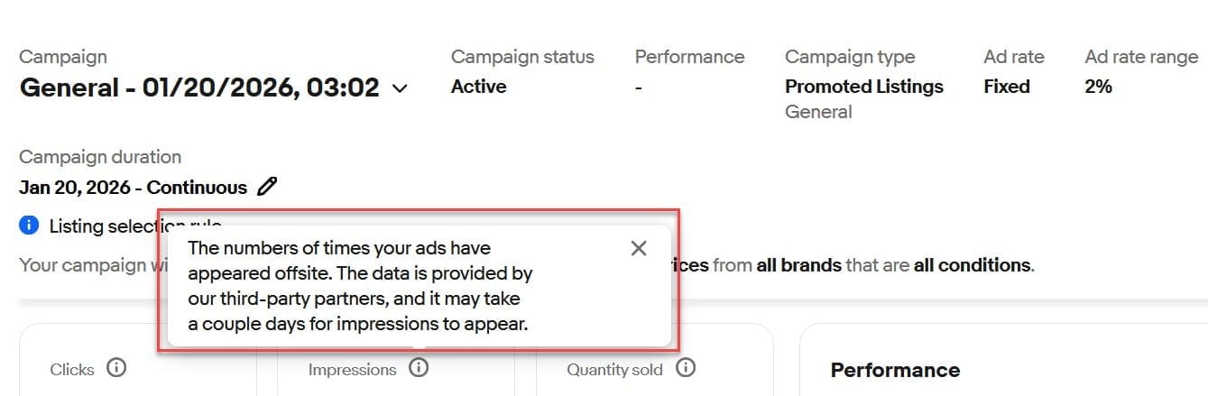Viewport: 1208px width, 396px height.
Task: Click the info icon next to Quantity sold
Action: [x=686, y=368]
